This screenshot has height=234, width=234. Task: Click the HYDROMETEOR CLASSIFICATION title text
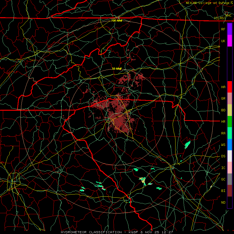click(91, 232)
